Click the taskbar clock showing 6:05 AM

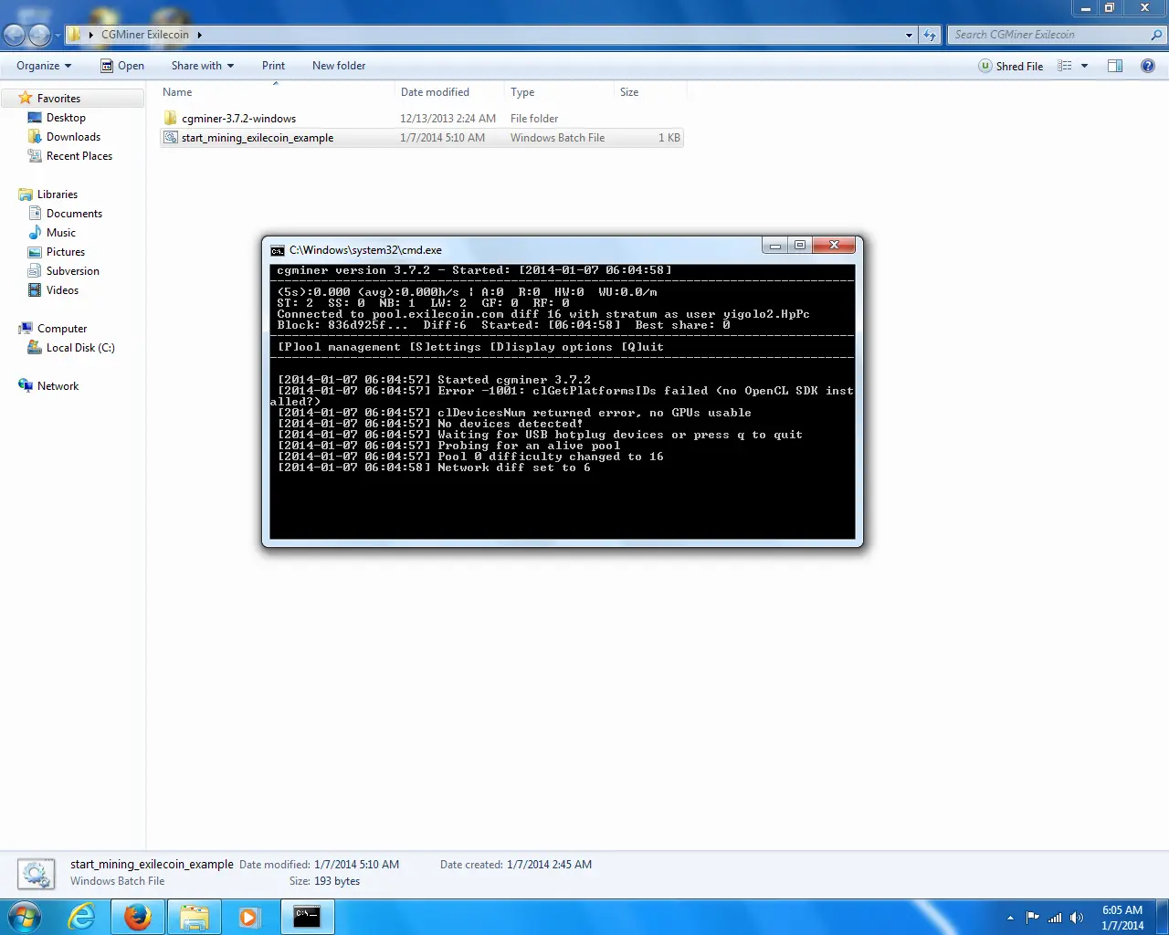[1122, 918]
